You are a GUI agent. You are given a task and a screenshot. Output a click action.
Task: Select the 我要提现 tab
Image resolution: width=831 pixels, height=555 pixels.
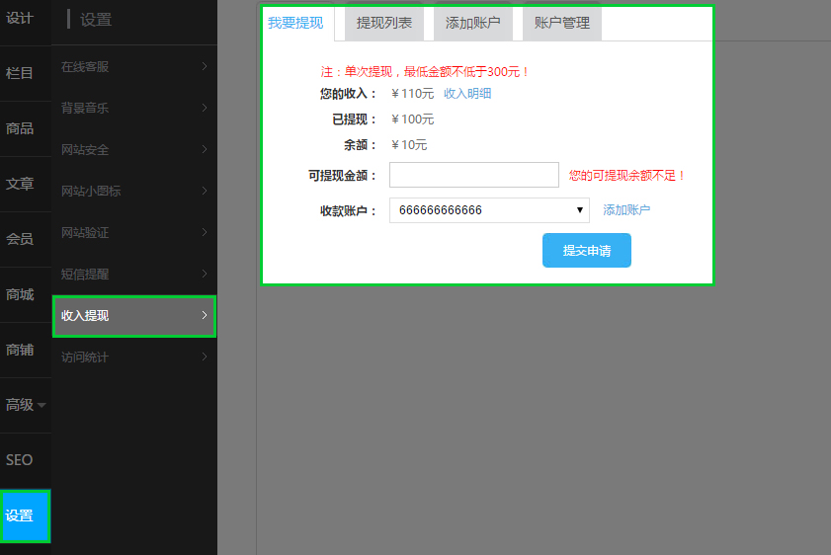point(295,23)
